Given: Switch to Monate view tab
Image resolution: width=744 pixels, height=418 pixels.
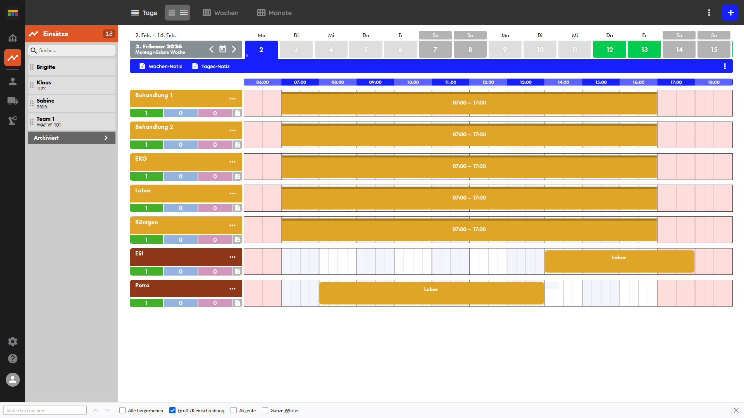Looking at the screenshot, I should pyautogui.click(x=274, y=13).
